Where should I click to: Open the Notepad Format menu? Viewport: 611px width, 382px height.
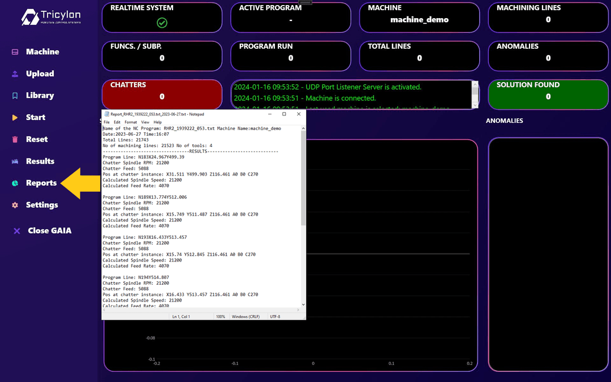[x=131, y=122]
